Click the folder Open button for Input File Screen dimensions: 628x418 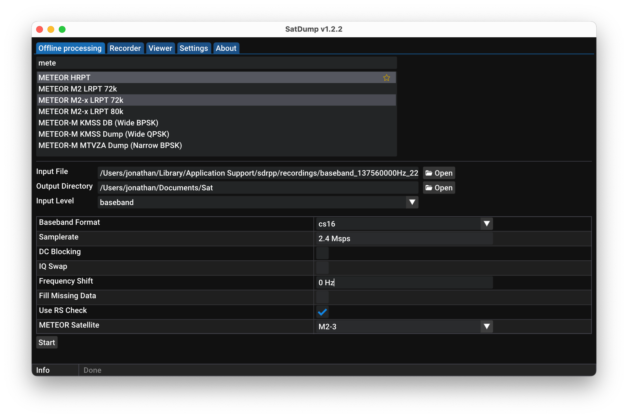coord(439,173)
